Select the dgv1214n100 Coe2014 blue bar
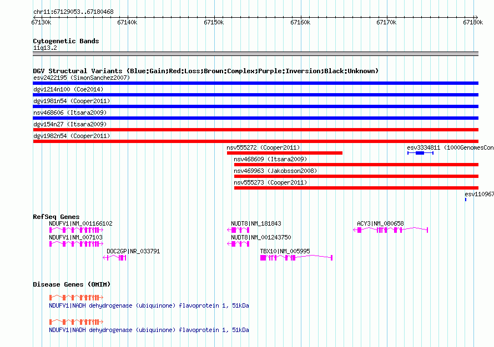The width and height of the screenshot is (494, 347). pyautogui.click(x=255, y=95)
